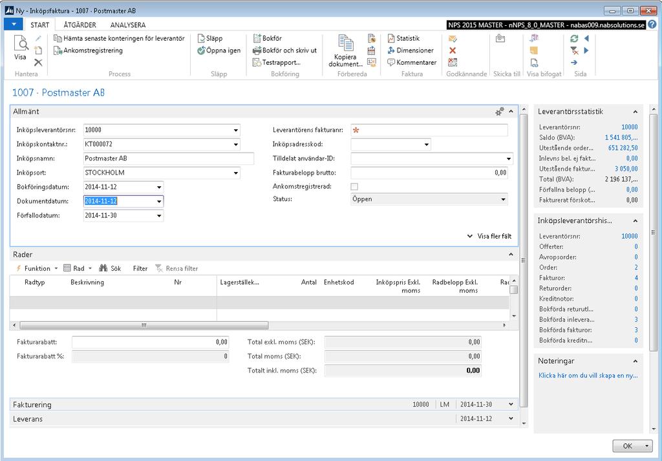Switch to the ANALYSERA ribbon tab
This screenshot has width=662, height=461.
(128, 25)
